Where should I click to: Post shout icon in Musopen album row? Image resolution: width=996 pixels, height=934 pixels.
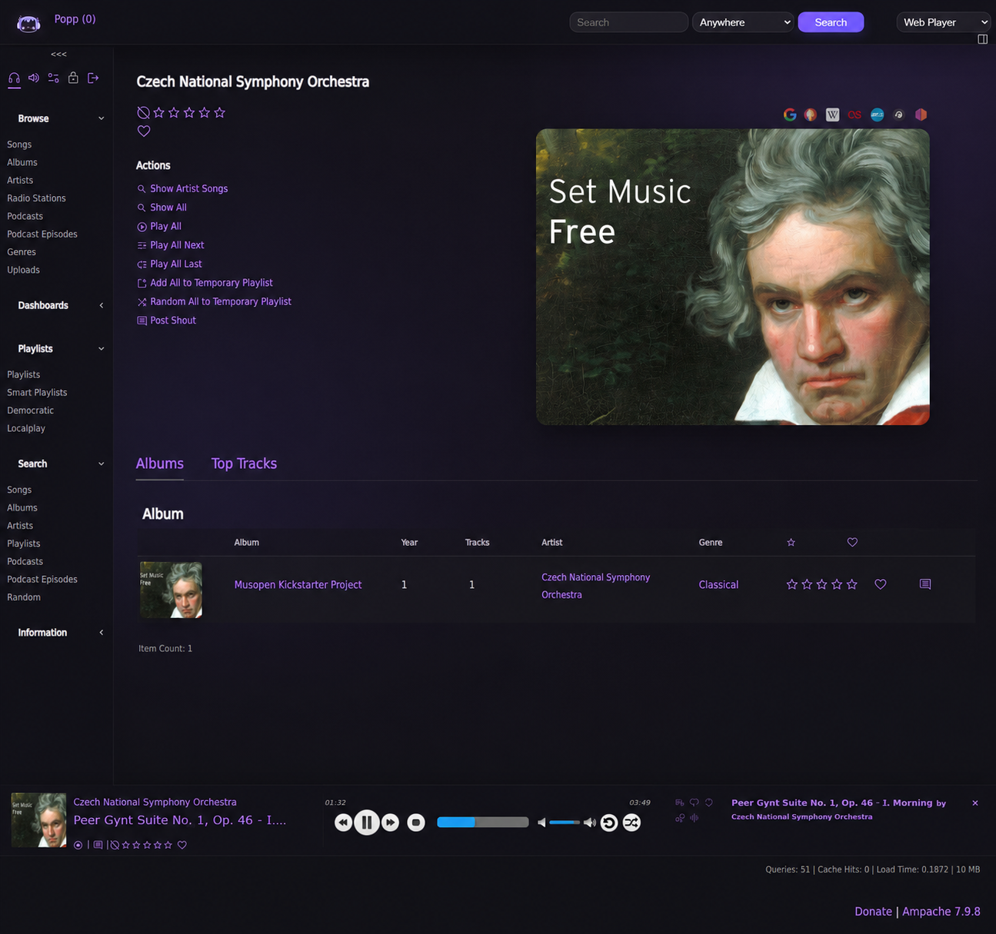(925, 584)
